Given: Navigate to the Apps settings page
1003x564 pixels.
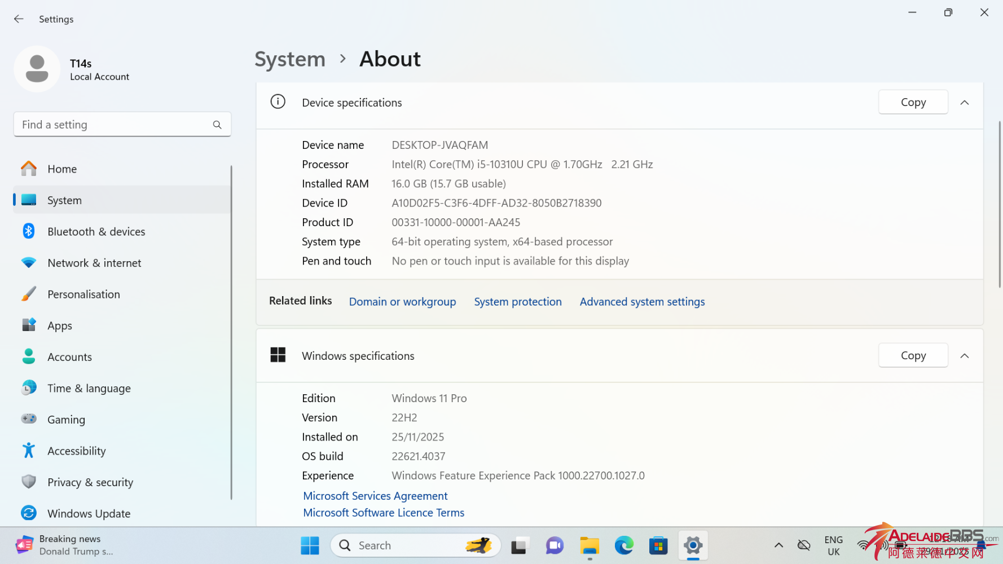Looking at the screenshot, I should coord(60,326).
